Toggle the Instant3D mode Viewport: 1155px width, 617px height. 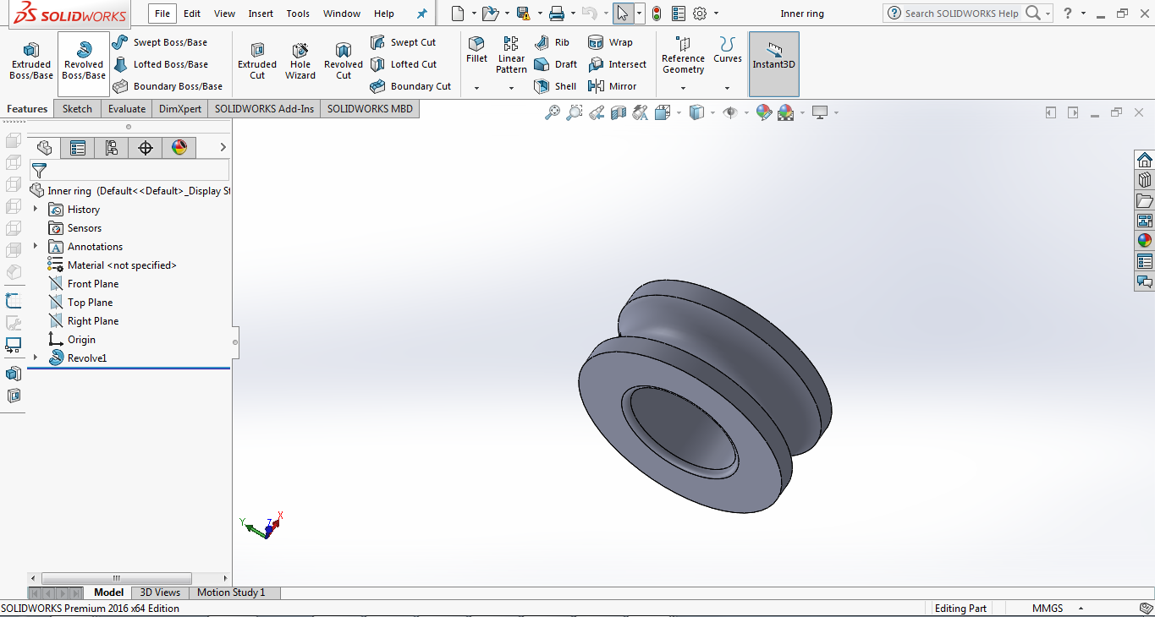(773, 63)
